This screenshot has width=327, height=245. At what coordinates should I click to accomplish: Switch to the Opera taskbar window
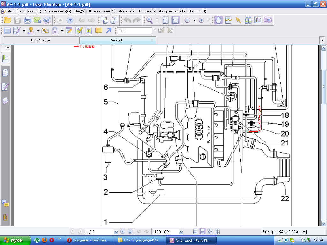(89, 241)
